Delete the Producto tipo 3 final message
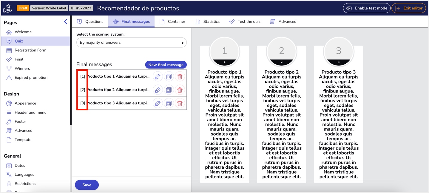The image size is (429, 193). (180, 103)
